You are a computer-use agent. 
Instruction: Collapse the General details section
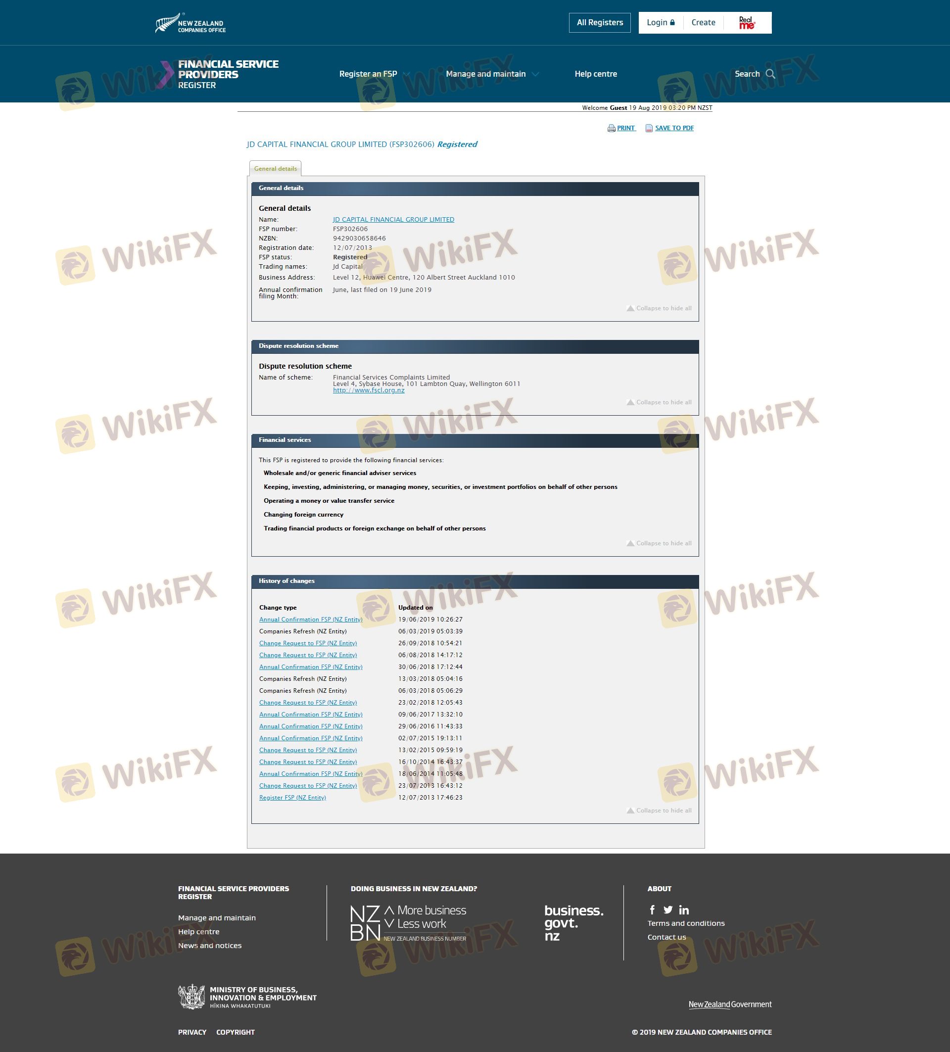[x=659, y=308]
